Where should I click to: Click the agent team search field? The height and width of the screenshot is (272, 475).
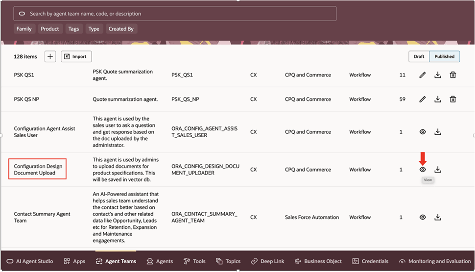point(175,14)
